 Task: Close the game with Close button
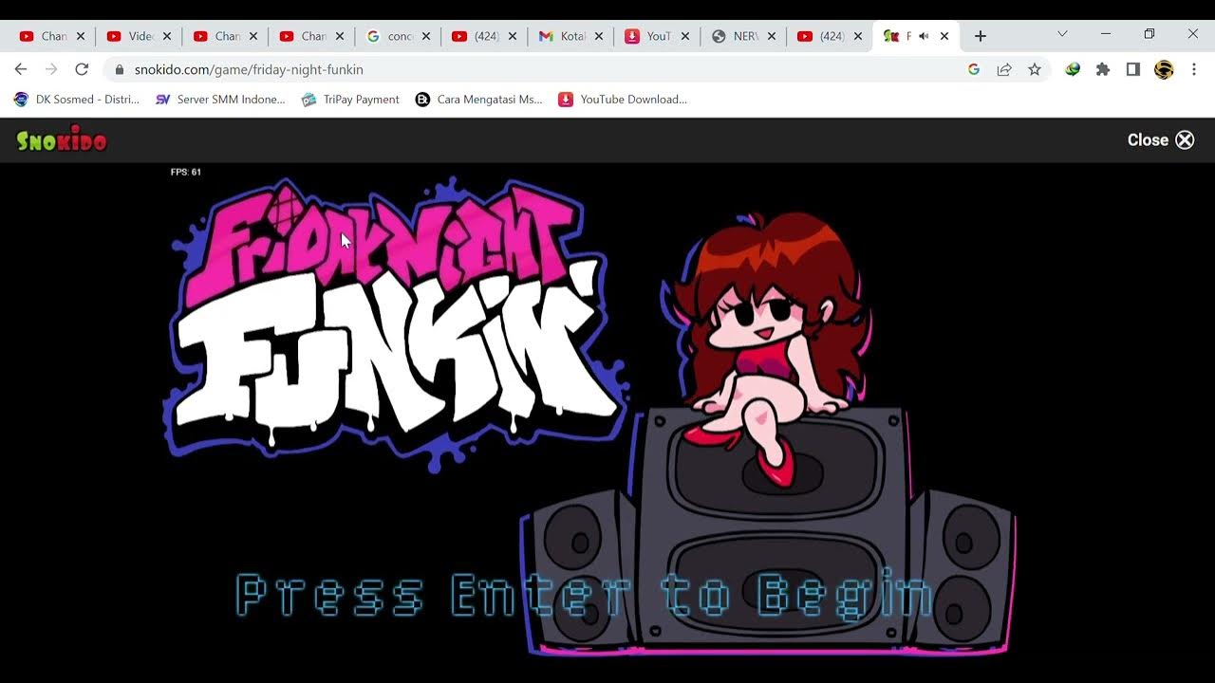tap(1161, 140)
